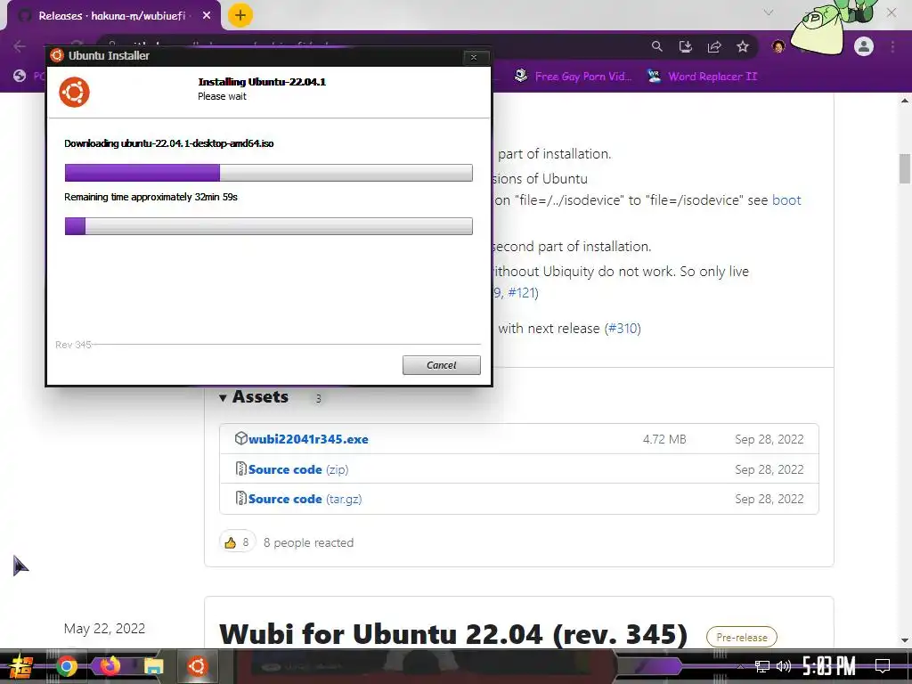The width and height of the screenshot is (912, 684).
Task: Click Cancel in the Ubuntu Installer dialog
Action: tap(442, 364)
